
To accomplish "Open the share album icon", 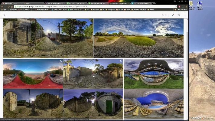I will (178, 15).
